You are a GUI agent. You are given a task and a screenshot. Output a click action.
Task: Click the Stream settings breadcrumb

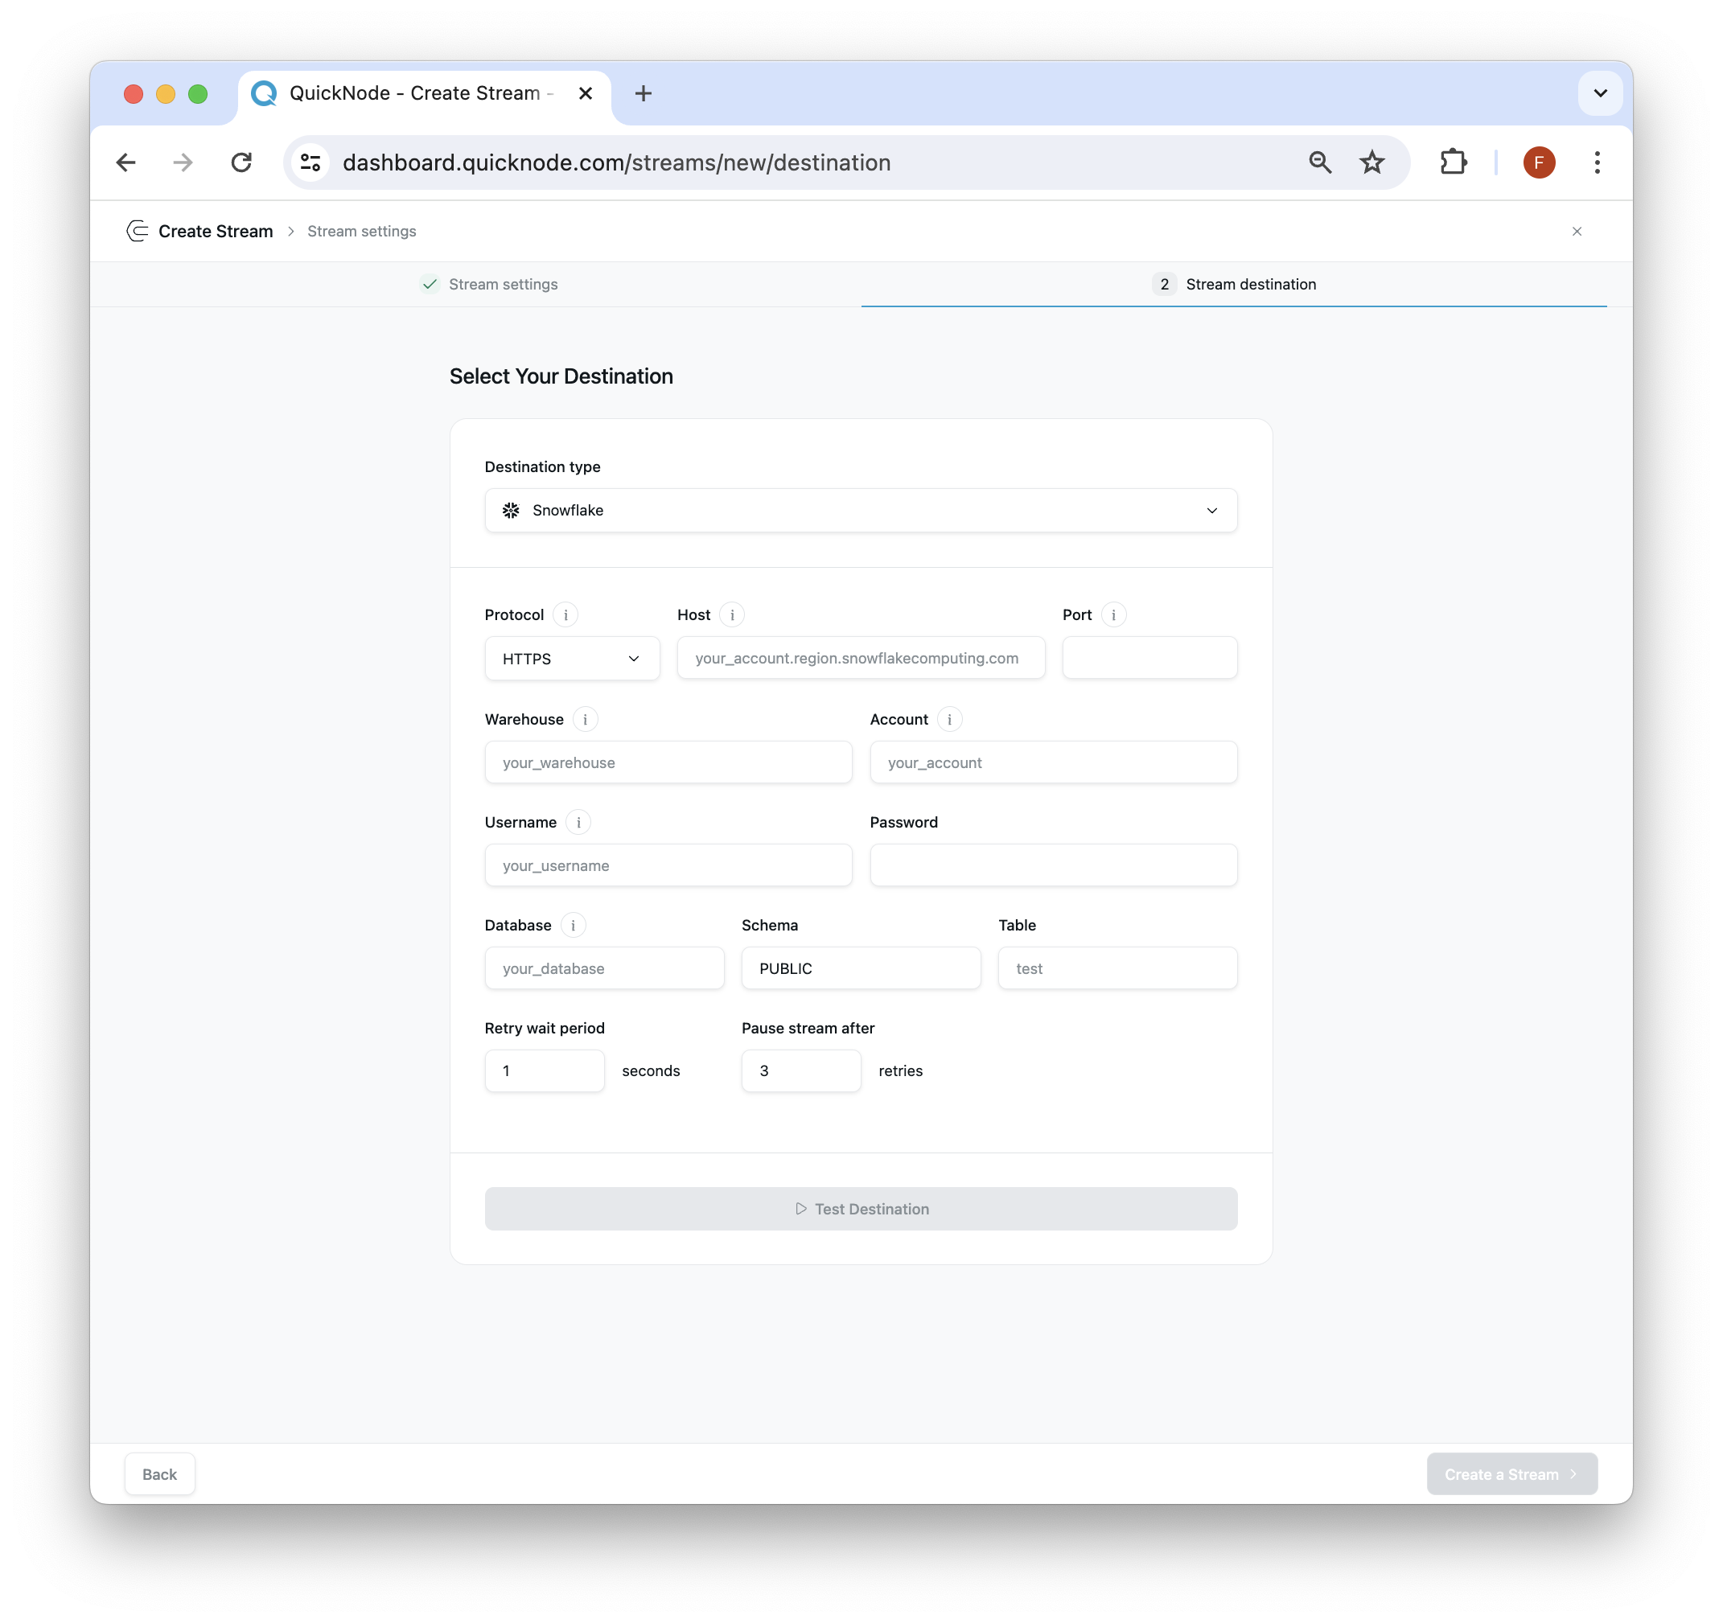(x=361, y=232)
